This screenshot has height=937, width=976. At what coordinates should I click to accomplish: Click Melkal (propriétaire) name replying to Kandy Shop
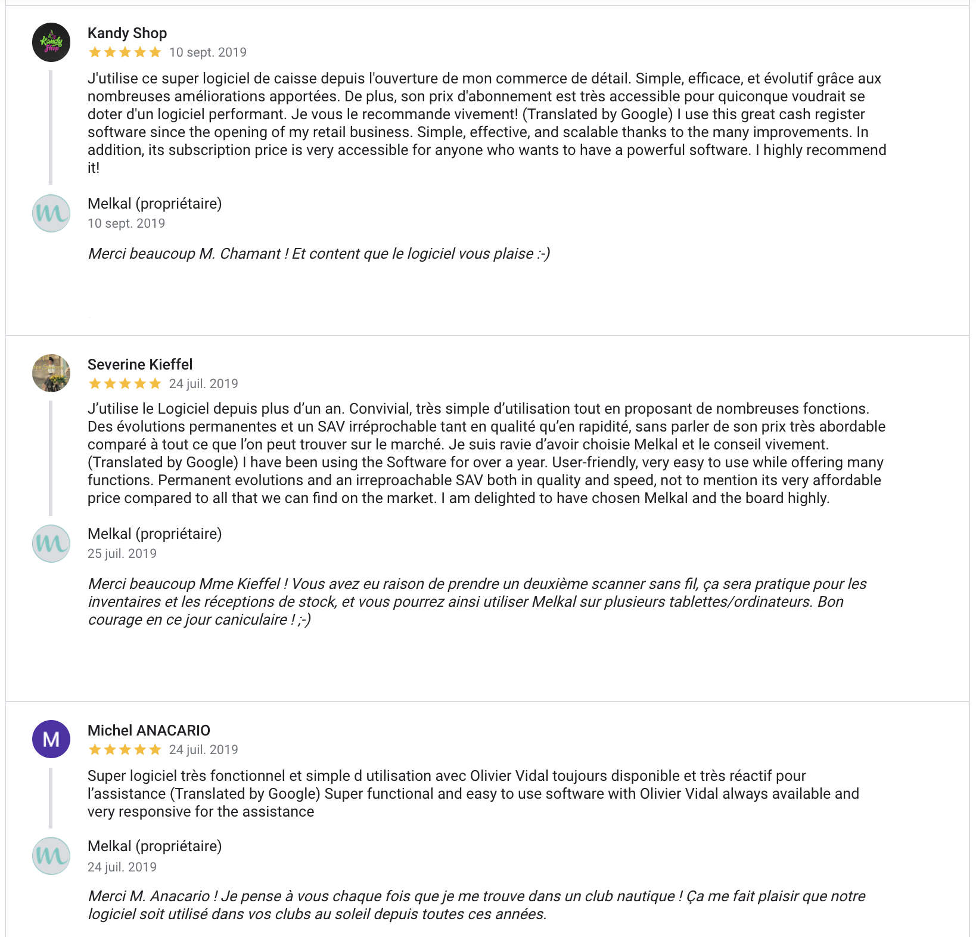(x=154, y=204)
